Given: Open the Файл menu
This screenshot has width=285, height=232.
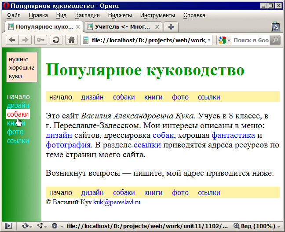Looking at the screenshot, I should (14, 15).
